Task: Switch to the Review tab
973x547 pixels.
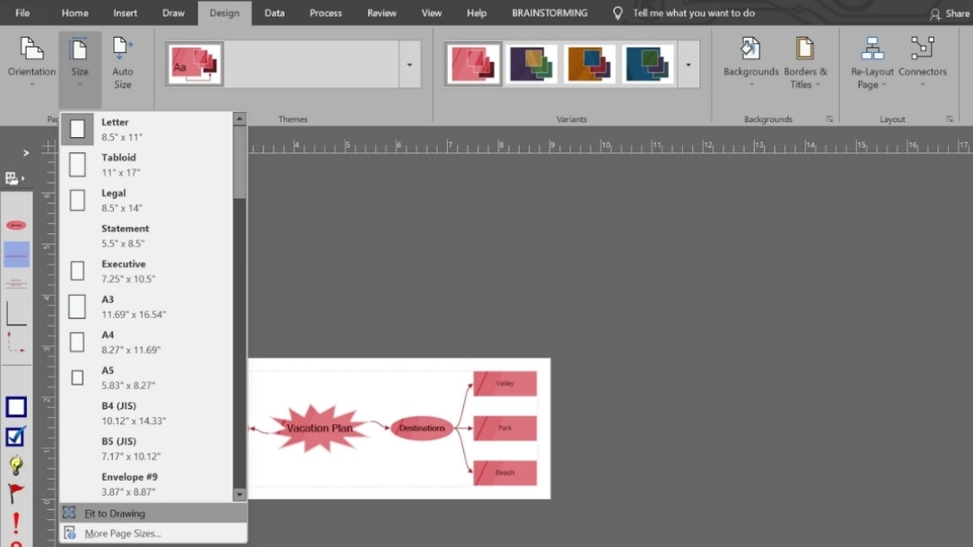Action: 381,13
